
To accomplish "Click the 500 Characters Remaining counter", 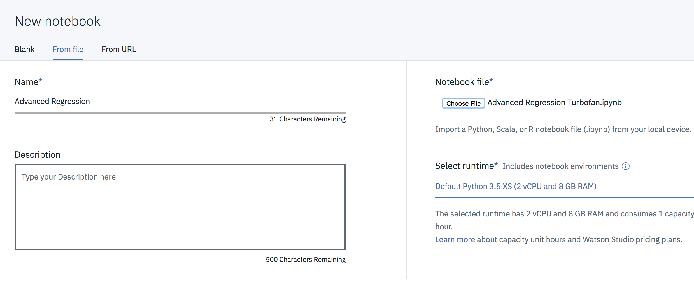I will point(306,260).
